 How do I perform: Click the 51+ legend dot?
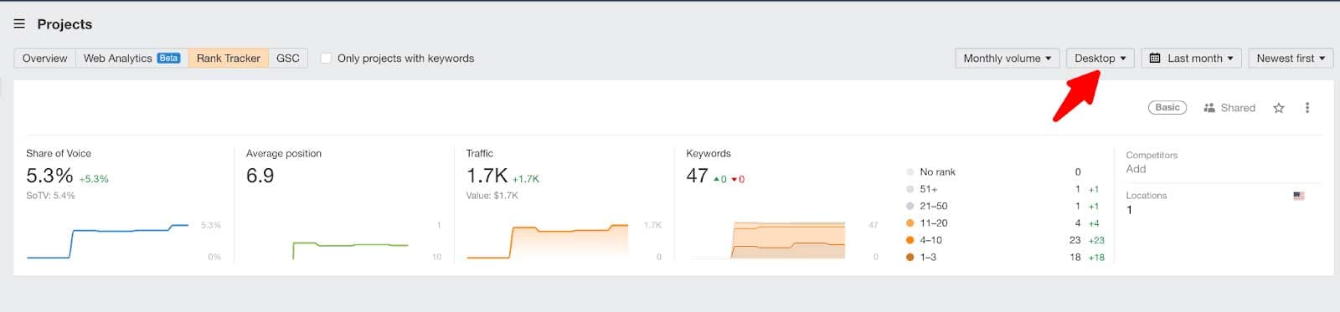(x=910, y=189)
